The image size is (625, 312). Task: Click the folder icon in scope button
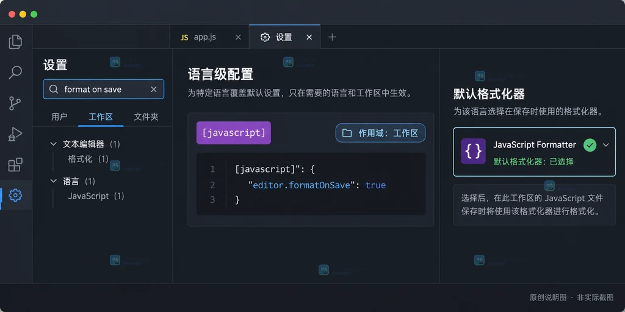pyautogui.click(x=347, y=133)
